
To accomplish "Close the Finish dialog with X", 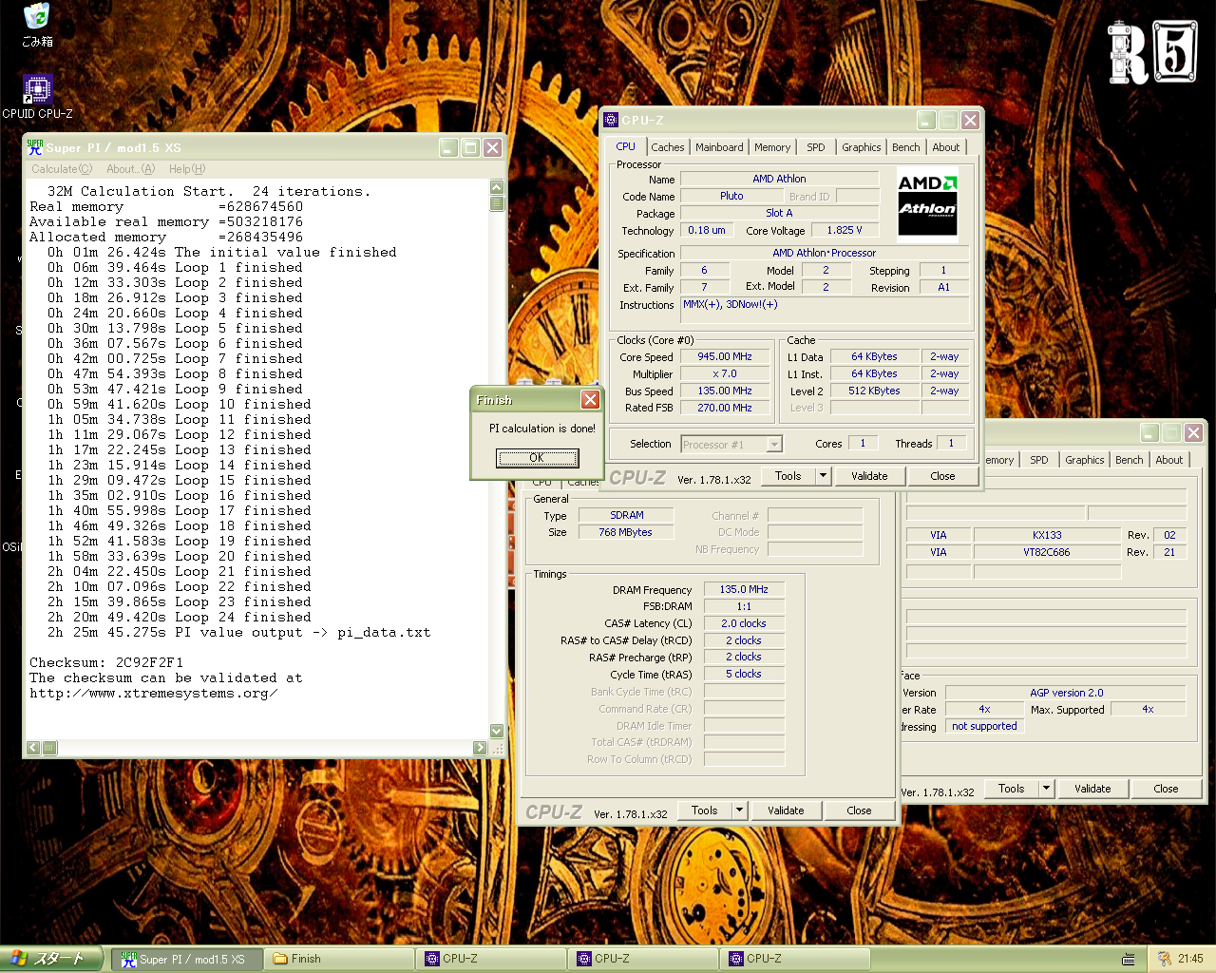I will pos(590,399).
